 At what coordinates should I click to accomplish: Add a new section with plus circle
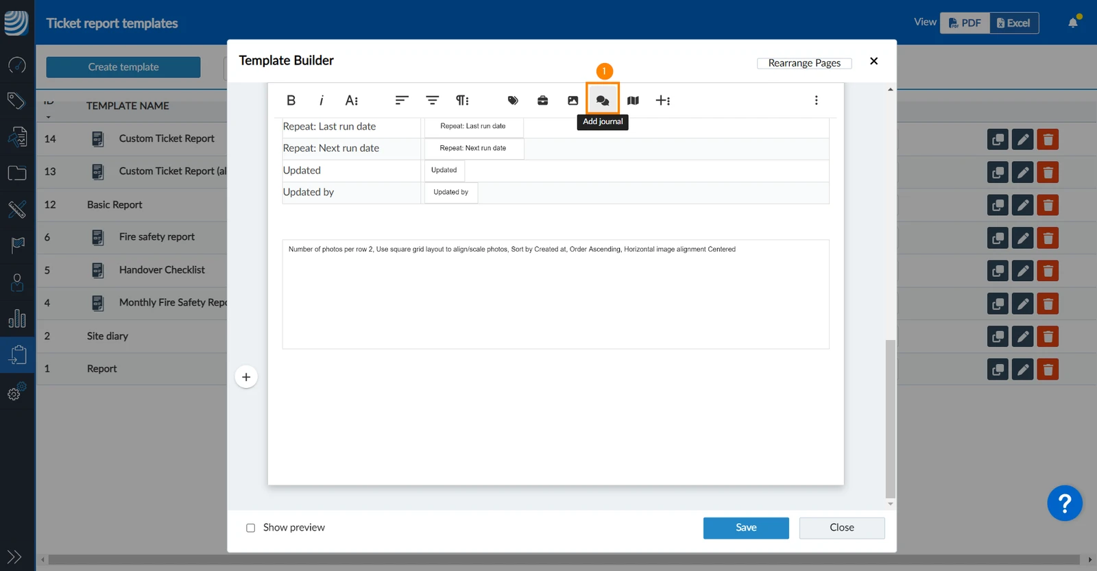[x=246, y=377]
